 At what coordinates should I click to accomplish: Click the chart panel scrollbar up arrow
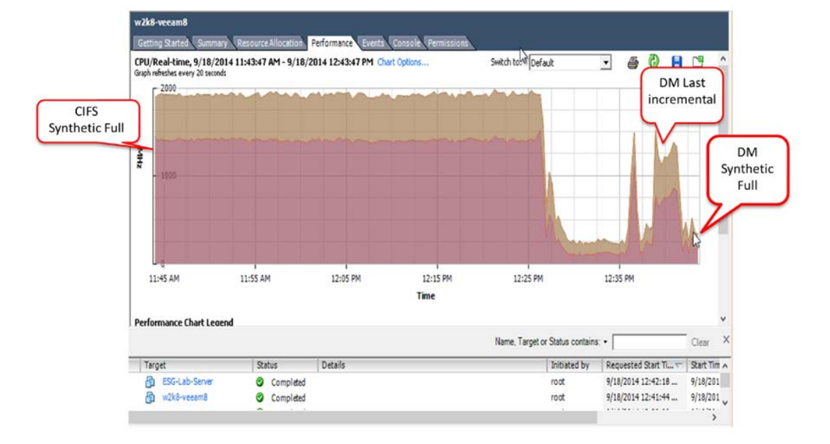click(723, 58)
